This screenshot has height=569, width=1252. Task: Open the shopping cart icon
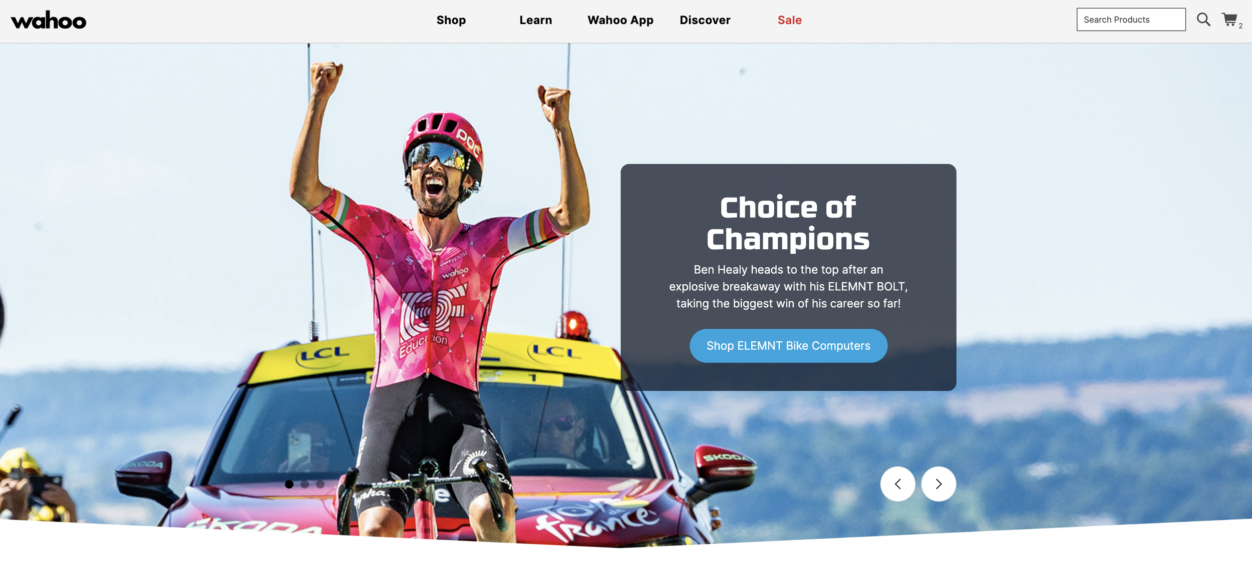click(x=1229, y=20)
